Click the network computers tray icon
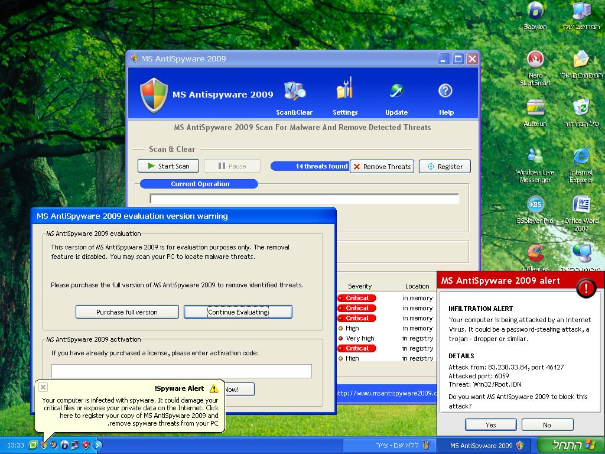The width and height of the screenshot is (605, 454). point(75,445)
